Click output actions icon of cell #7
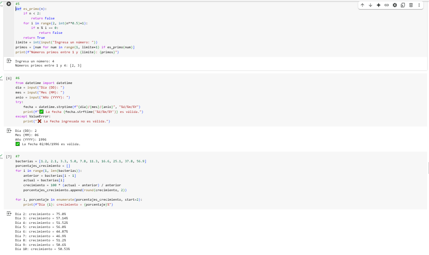Screen dimensions: 429x255 (9, 214)
